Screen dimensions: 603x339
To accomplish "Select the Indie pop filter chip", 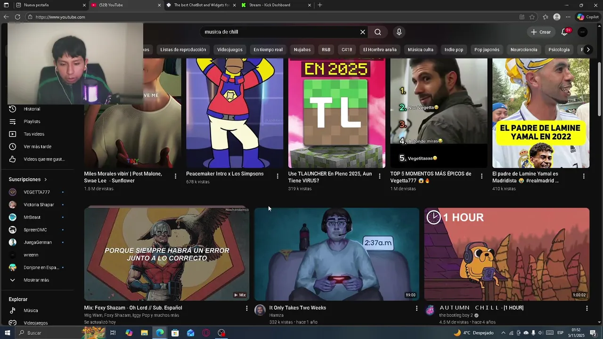I will tap(454, 49).
